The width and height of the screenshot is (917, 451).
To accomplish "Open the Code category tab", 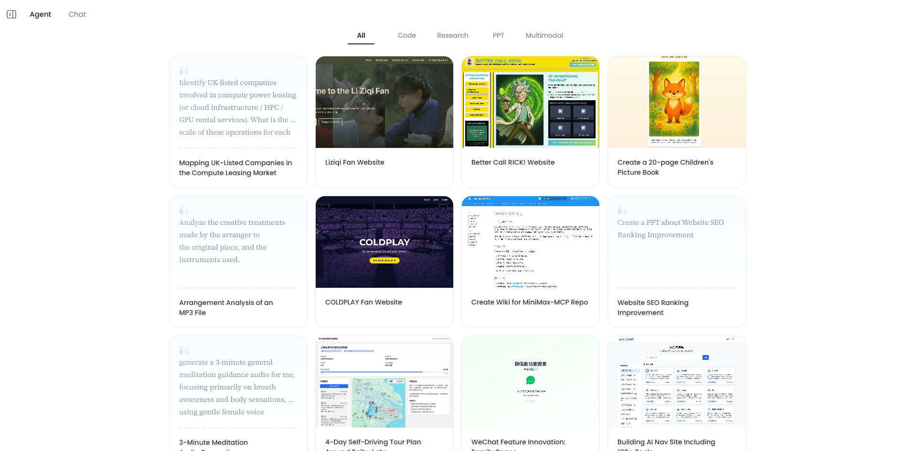I will (x=407, y=35).
